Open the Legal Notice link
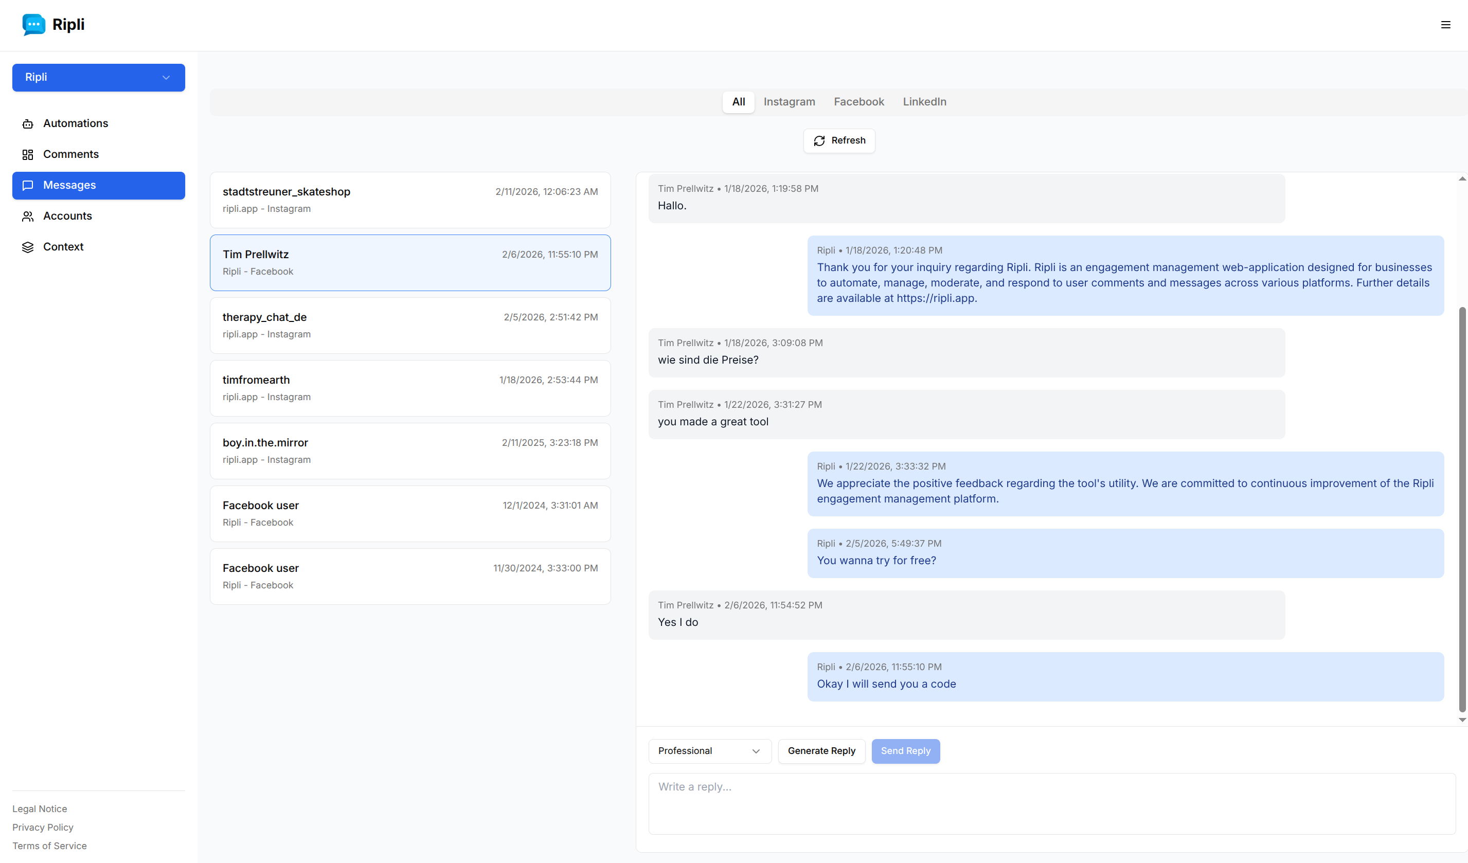Screen dimensions: 1468x863 tap(40, 809)
